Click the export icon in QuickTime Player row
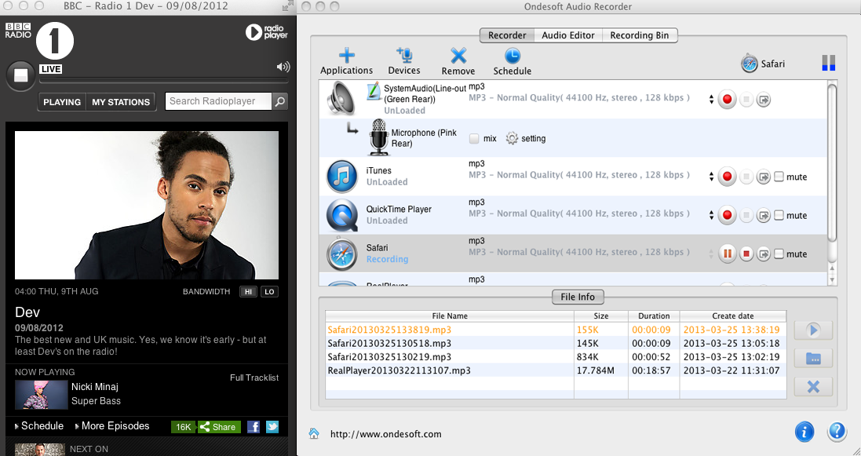The height and width of the screenshot is (456, 861). click(763, 215)
